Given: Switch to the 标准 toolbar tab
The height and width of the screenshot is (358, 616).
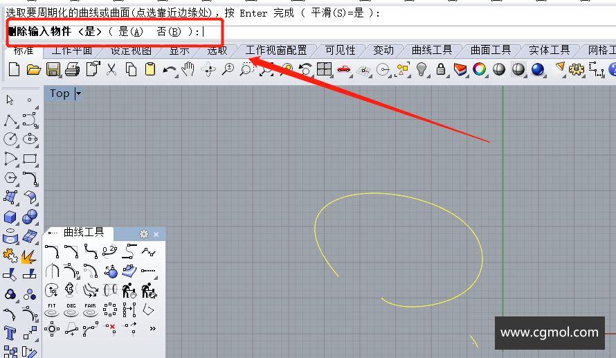Looking at the screenshot, I should tap(24, 51).
